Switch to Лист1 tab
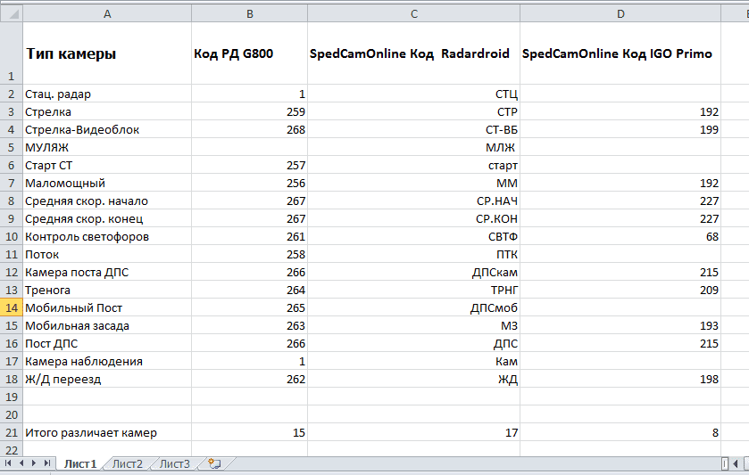 pos(80,463)
